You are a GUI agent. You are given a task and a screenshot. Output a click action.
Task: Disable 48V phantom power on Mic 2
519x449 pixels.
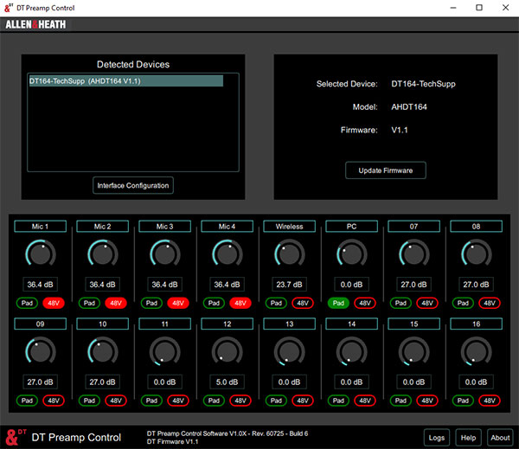[116, 303]
